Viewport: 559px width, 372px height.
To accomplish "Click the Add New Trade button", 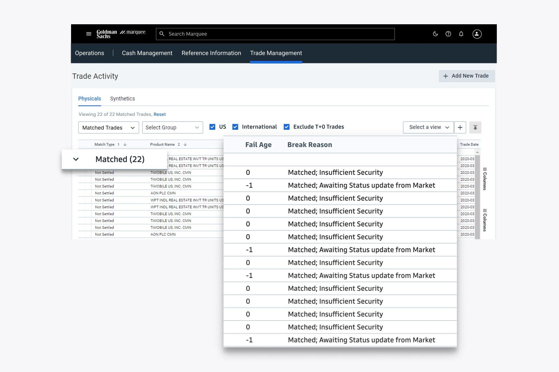I will pos(467,76).
